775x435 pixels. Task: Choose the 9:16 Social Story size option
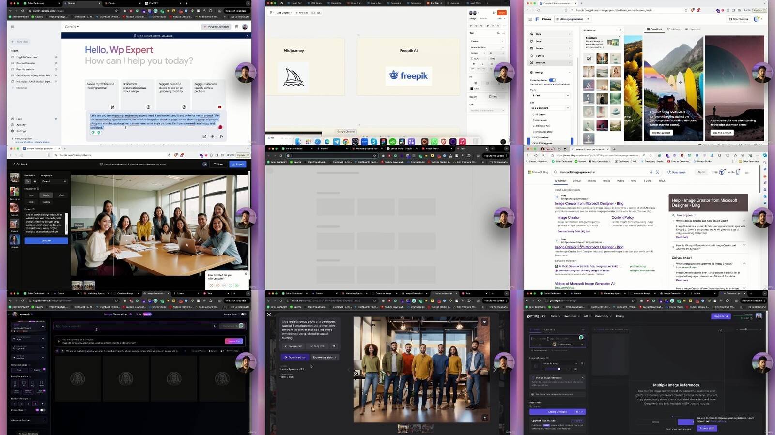pyautogui.click(x=550, y=132)
